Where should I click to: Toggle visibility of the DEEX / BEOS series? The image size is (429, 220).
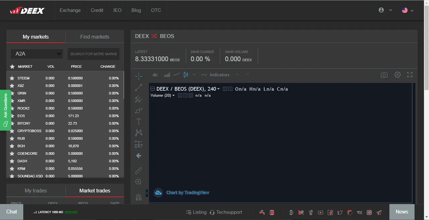click(225, 89)
